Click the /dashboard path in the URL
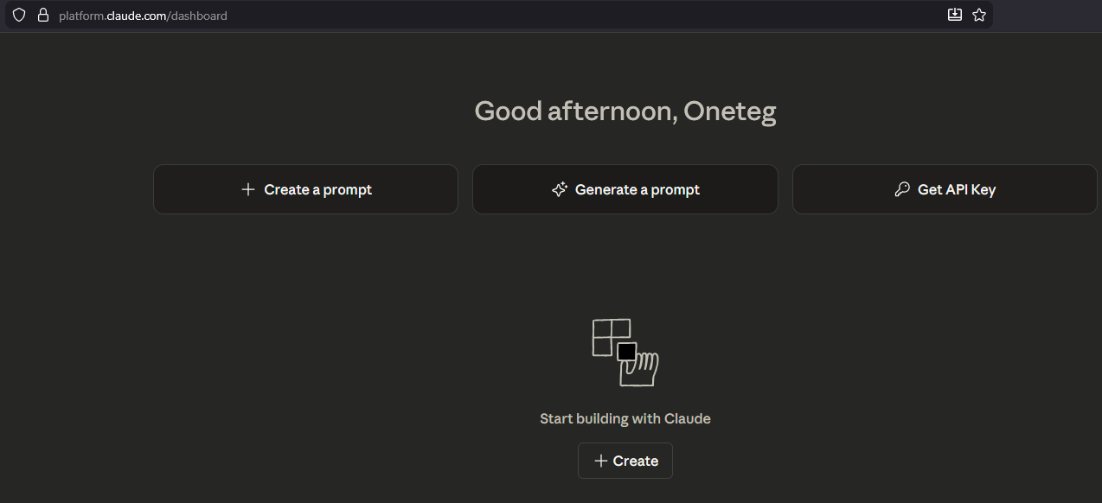Image resolution: width=1102 pixels, height=503 pixels. tap(198, 16)
